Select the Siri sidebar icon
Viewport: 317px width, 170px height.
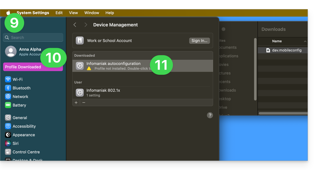8,143
